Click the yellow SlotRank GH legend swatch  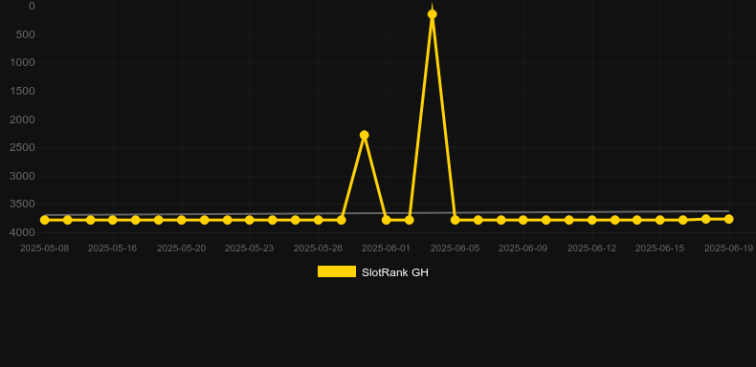[x=337, y=271]
